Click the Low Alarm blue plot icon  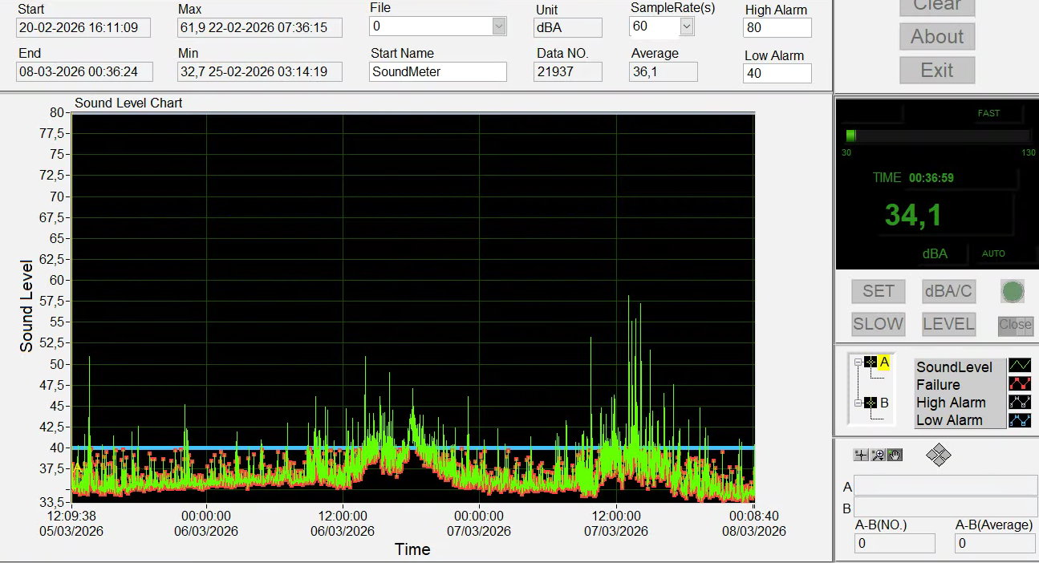click(1019, 419)
